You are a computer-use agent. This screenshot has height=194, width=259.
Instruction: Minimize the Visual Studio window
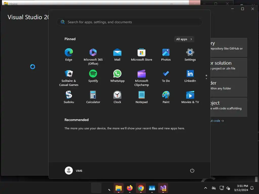[x=232, y=9]
